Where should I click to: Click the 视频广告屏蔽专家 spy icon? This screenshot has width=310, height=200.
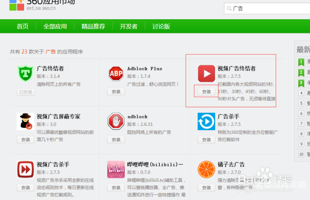26,122
